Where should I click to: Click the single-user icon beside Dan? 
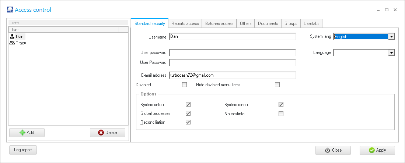(x=12, y=37)
